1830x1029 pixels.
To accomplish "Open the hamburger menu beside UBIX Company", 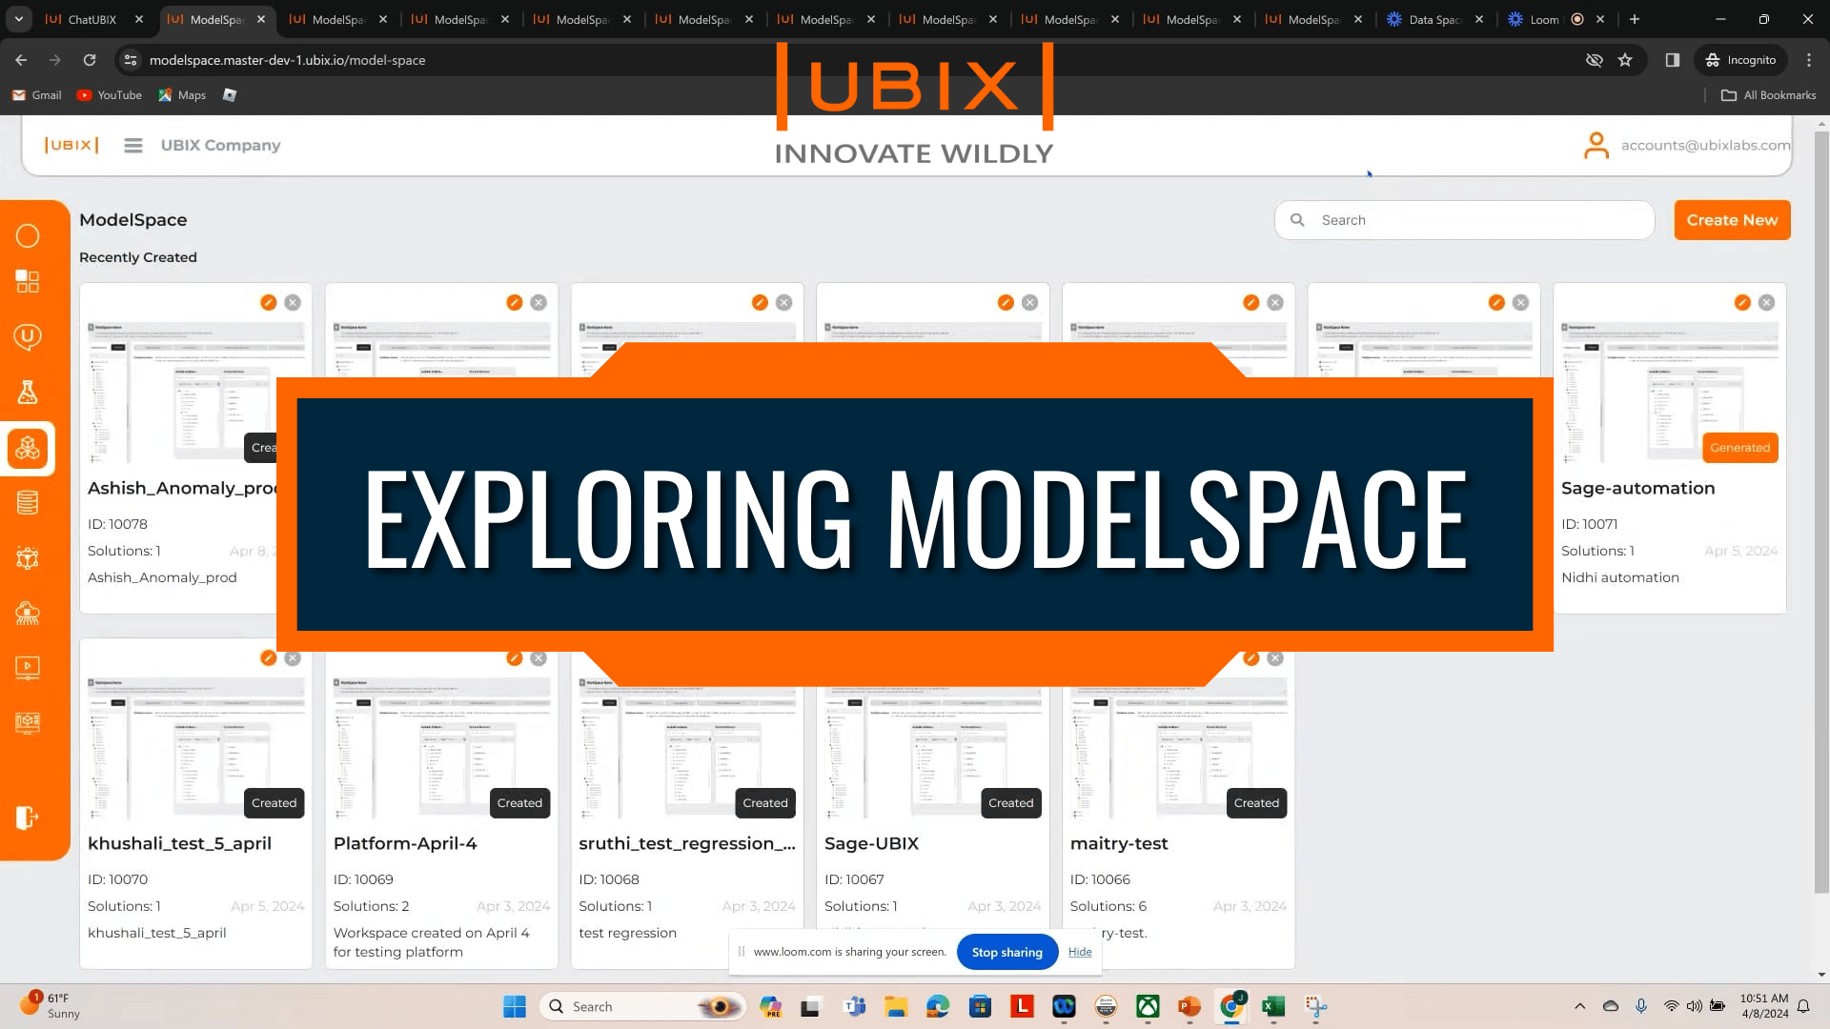I will 133,145.
